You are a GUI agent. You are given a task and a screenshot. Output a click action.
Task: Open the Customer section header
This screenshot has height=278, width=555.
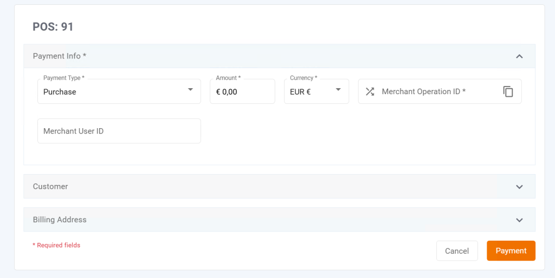[50, 187]
